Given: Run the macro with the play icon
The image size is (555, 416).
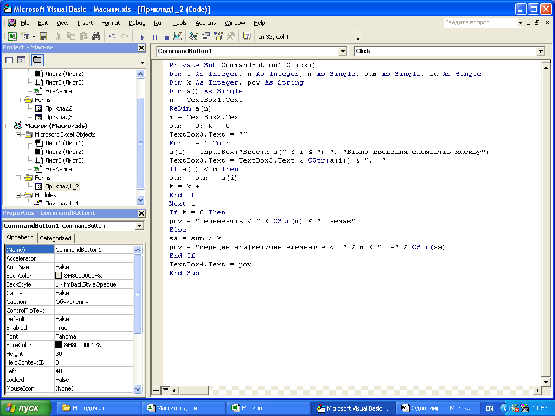Looking at the screenshot, I should [143, 37].
